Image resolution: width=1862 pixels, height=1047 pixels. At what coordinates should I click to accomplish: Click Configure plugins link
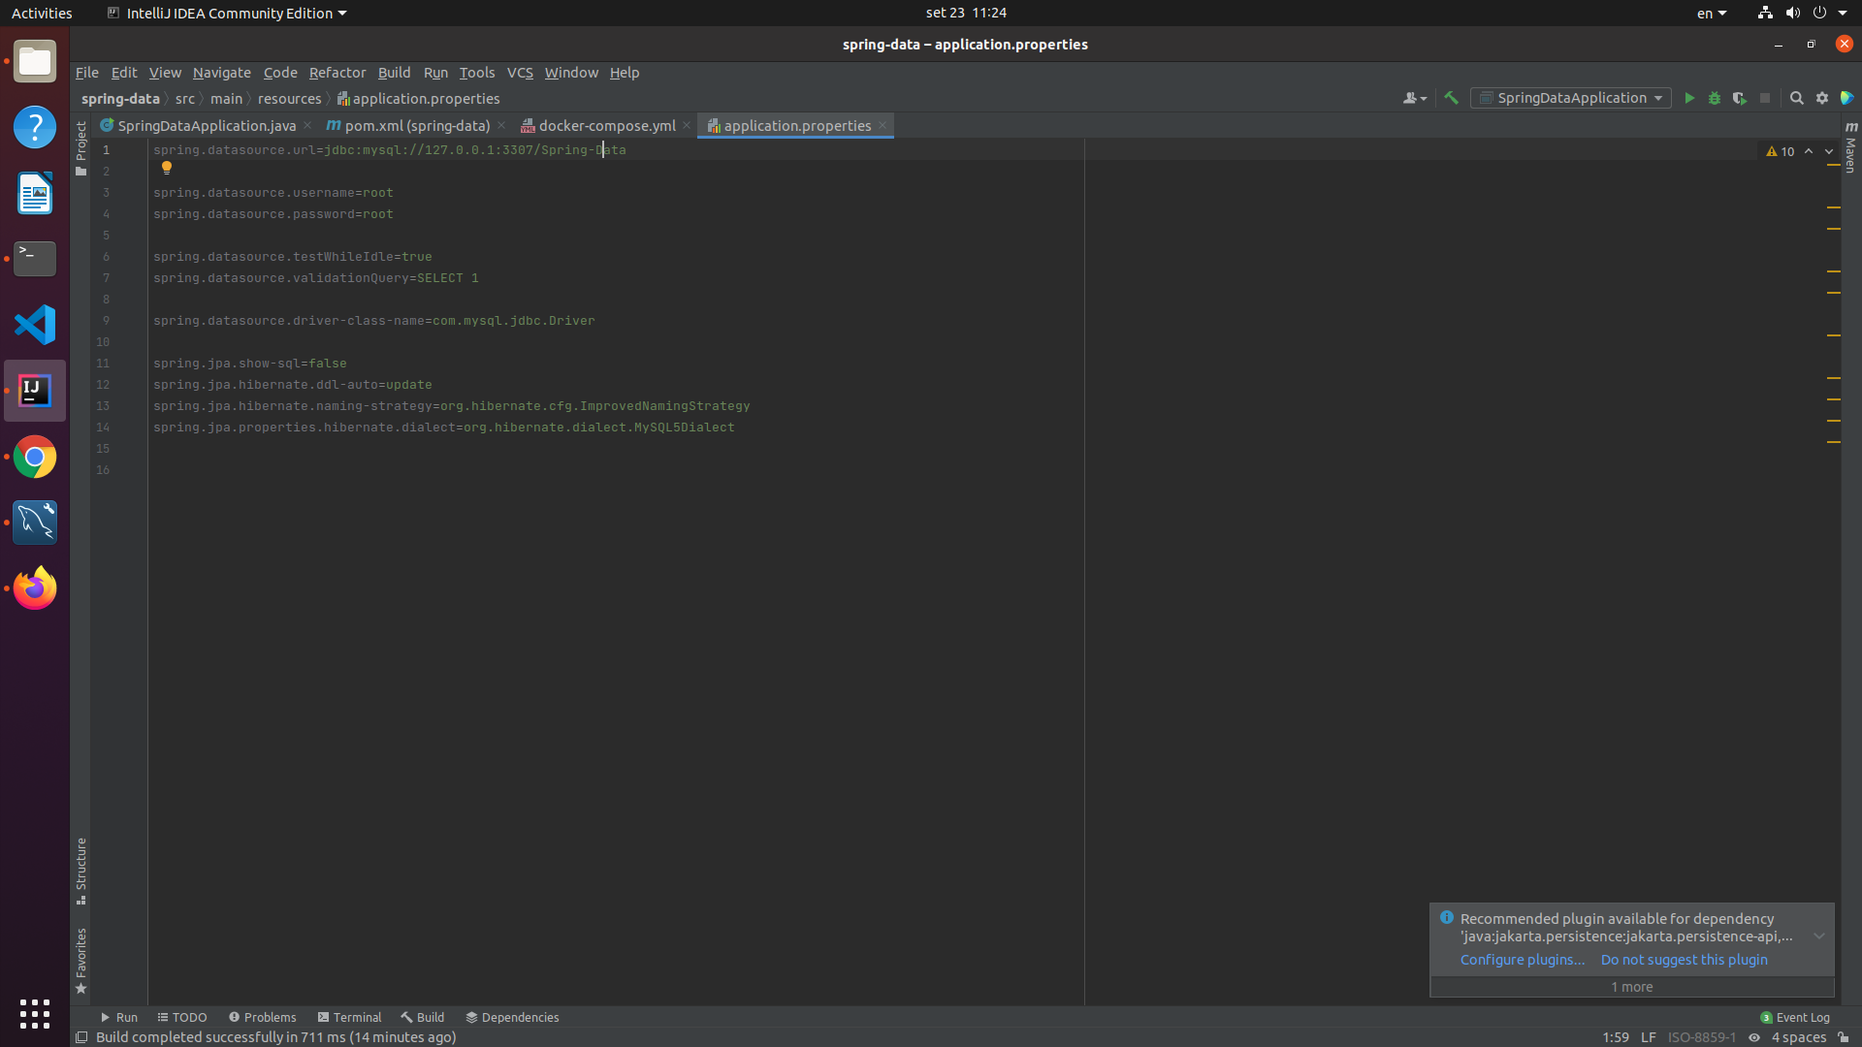1523,960
